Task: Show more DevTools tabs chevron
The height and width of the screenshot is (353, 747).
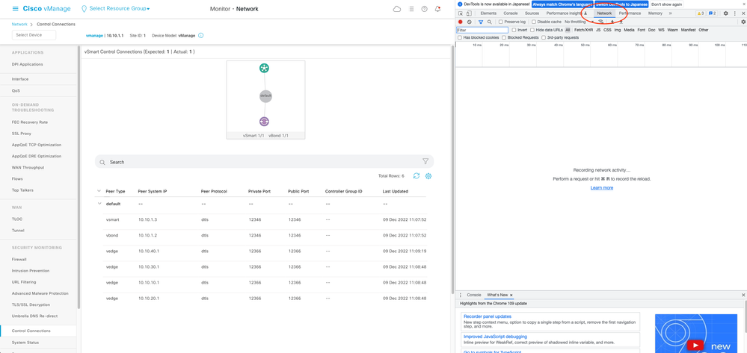Action: point(670,13)
